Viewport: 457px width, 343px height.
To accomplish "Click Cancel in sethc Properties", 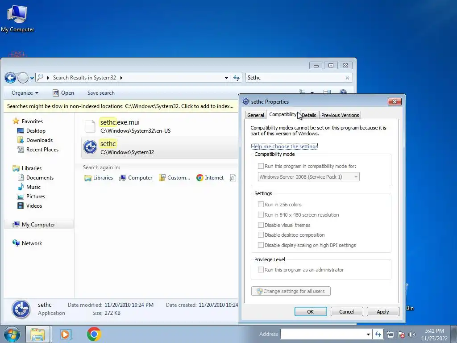I will pos(346,311).
